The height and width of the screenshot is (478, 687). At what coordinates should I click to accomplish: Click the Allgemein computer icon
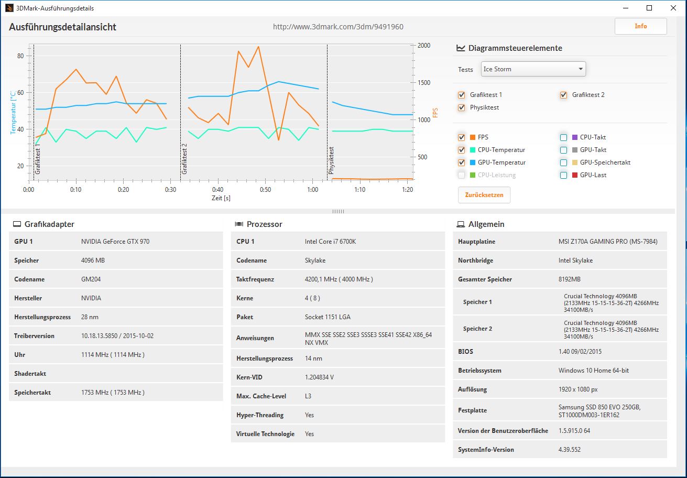pyautogui.click(x=461, y=224)
